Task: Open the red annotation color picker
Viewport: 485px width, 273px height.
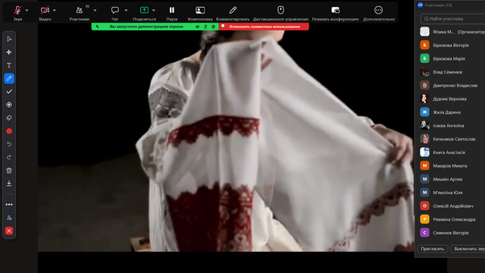Action: tap(9, 131)
